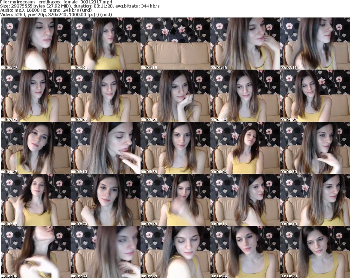351x278 pixels.
Task: Select the thumbnail stamped 00:01:45
Action: tap(245, 44)
